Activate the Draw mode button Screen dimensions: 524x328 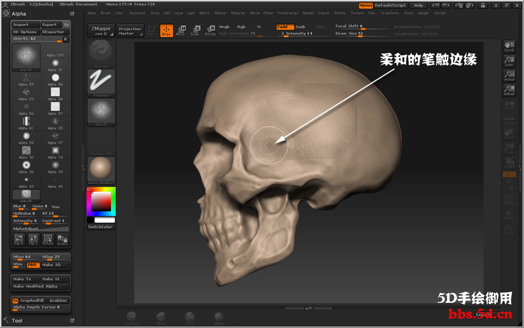tap(166, 31)
